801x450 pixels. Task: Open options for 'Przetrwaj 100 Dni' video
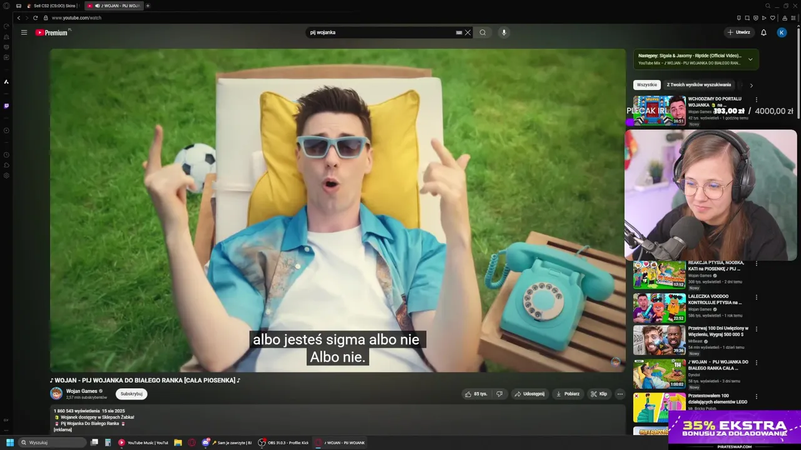pos(756,329)
